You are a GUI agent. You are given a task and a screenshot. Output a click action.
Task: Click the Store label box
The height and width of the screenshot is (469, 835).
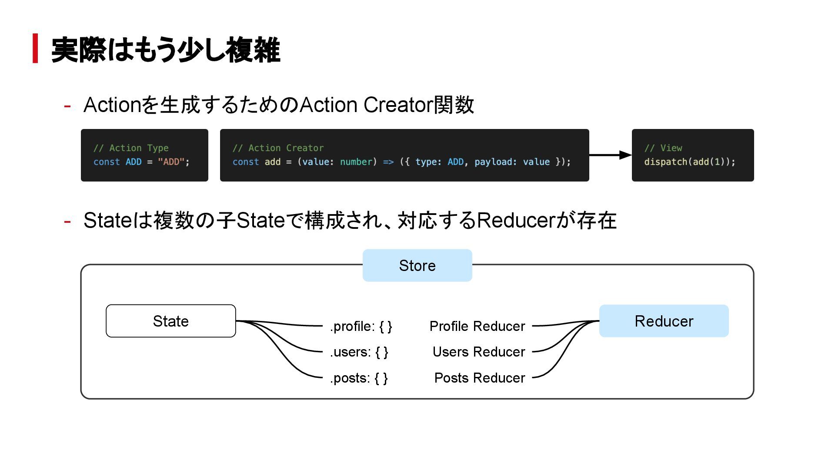[417, 265]
